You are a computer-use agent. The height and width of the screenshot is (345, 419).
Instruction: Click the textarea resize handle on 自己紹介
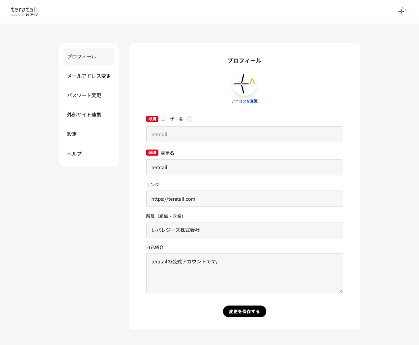click(x=341, y=291)
